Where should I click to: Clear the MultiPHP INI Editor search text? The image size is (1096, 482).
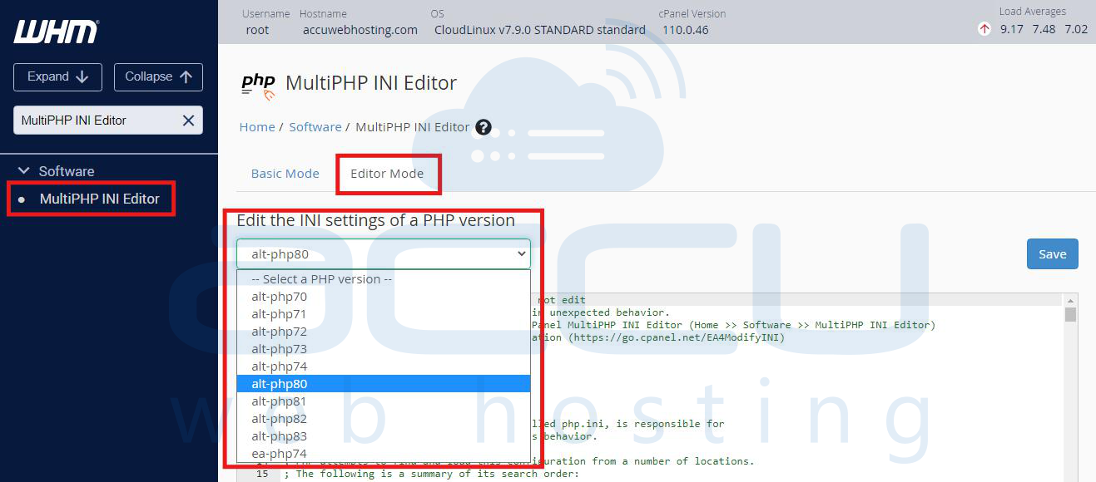(x=188, y=120)
